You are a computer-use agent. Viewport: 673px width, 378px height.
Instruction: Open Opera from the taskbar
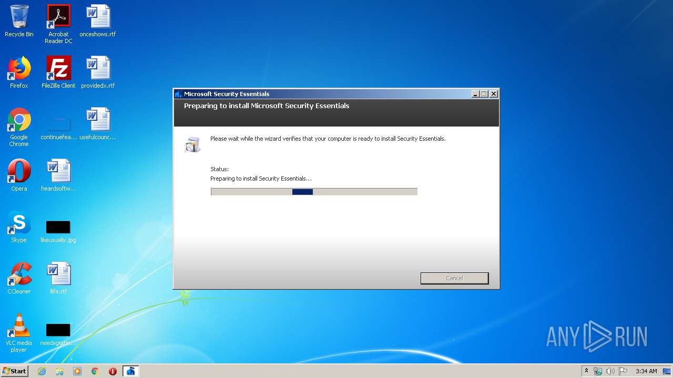(x=113, y=371)
